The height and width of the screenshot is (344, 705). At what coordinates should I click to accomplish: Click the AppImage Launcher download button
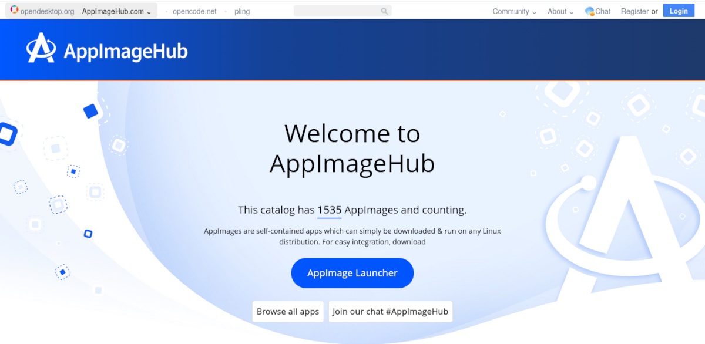click(352, 273)
